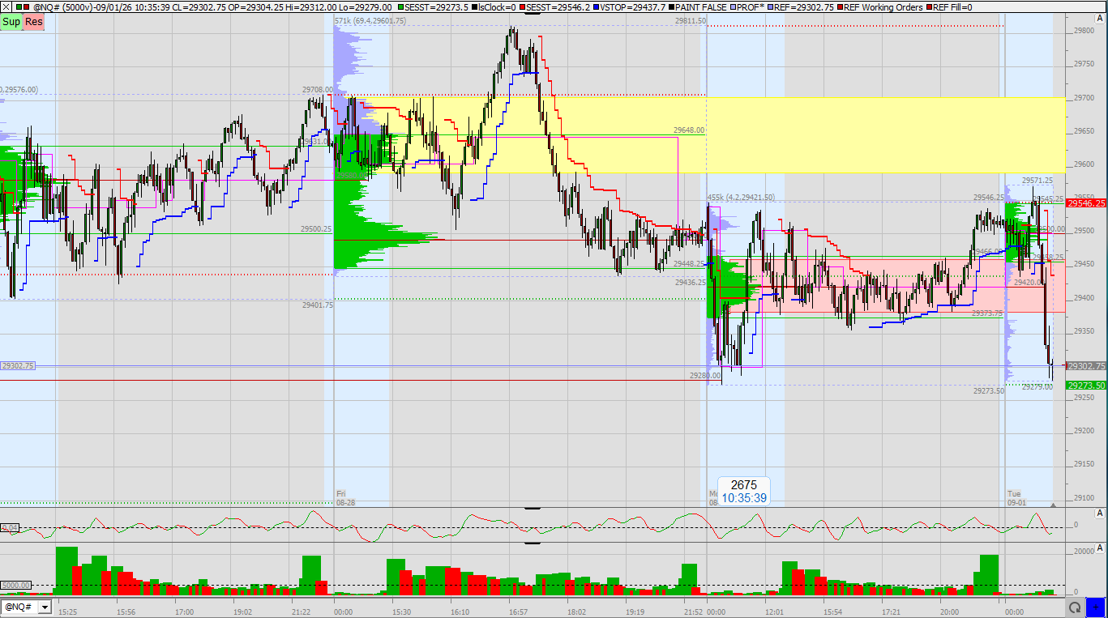Click the black divider handle above the oscillator pane

tap(533, 508)
